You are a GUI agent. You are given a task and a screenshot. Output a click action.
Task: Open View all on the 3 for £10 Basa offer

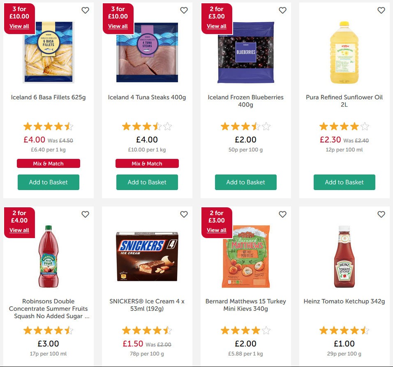(x=19, y=26)
